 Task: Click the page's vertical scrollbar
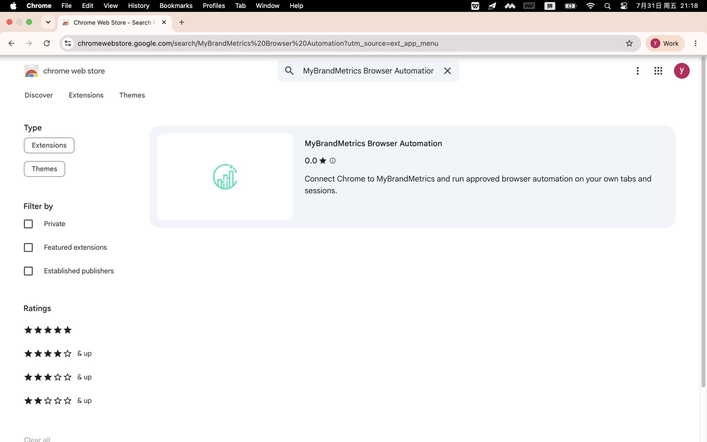pos(703,222)
